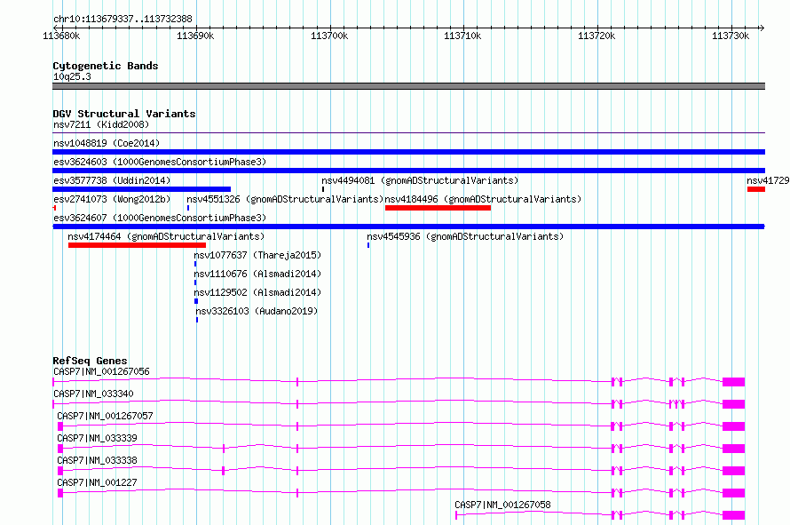The image size is (790, 525).
Task: Click the nsv7211 (Kidd2008) variant label
Action: coord(101,124)
